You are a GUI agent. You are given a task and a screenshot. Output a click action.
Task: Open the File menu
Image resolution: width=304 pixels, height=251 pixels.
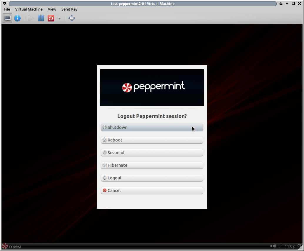7,9
